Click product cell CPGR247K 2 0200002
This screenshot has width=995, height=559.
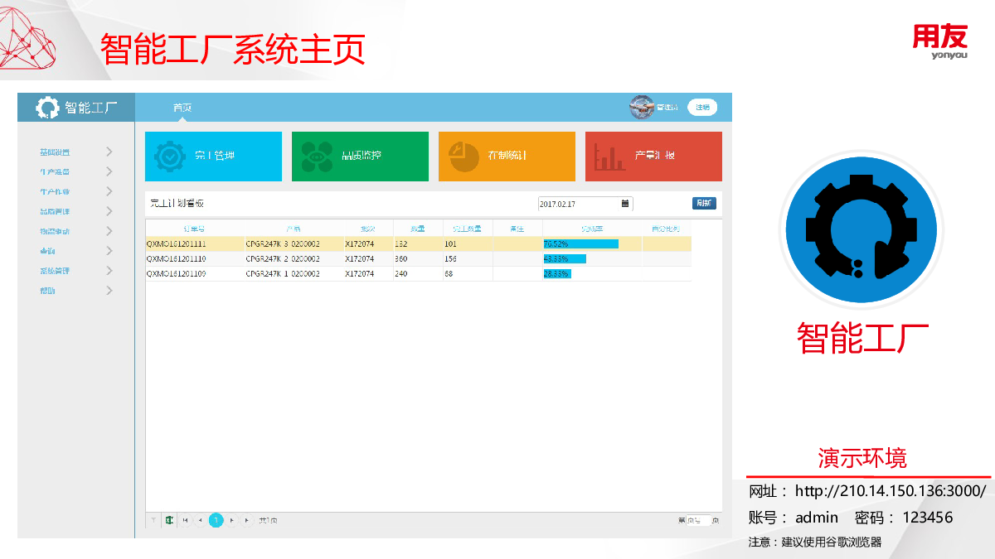pos(283,259)
